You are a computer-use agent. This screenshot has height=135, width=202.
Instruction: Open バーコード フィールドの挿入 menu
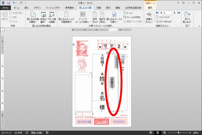83,17
